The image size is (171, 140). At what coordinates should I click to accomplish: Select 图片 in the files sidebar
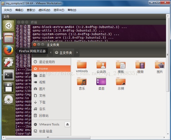pyautogui.click(x=51, y=89)
